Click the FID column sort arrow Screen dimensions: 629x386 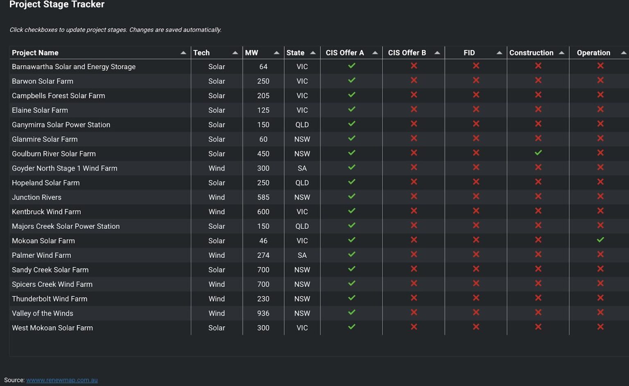pos(499,53)
